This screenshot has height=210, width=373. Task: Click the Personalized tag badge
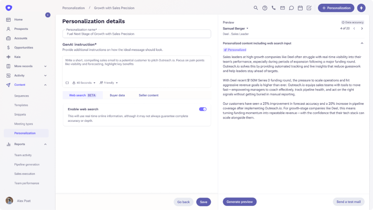point(235,50)
